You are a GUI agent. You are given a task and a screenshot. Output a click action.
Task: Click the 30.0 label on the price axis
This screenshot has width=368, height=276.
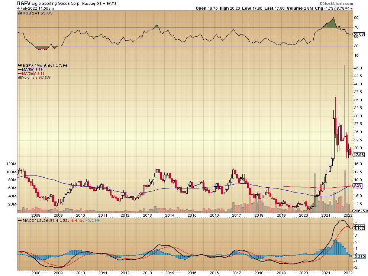click(358, 116)
